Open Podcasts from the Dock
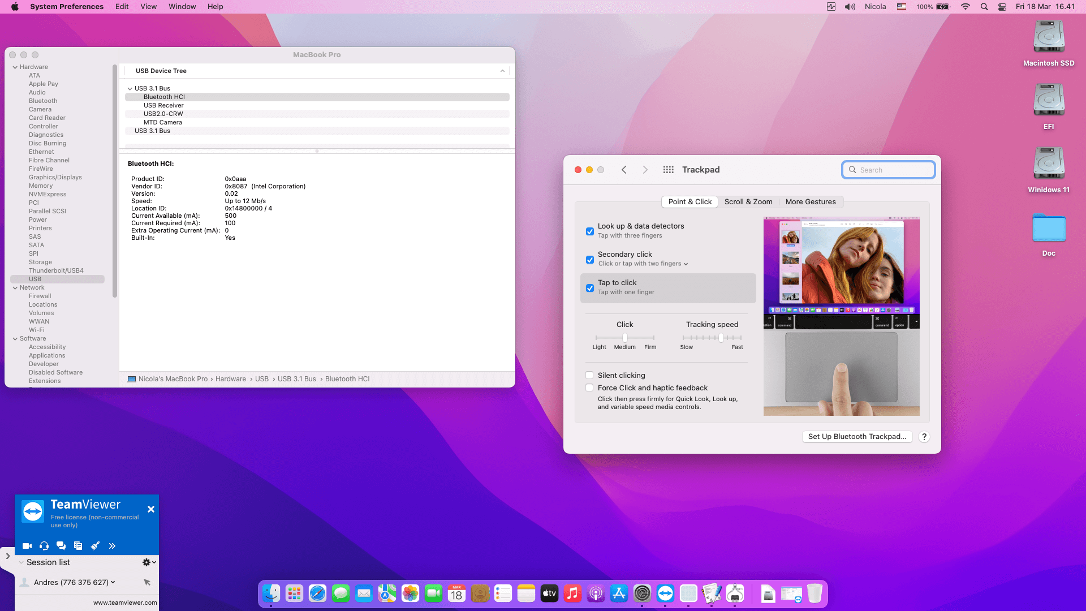The height and width of the screenshot is (611, 1086). pos(596,593)
